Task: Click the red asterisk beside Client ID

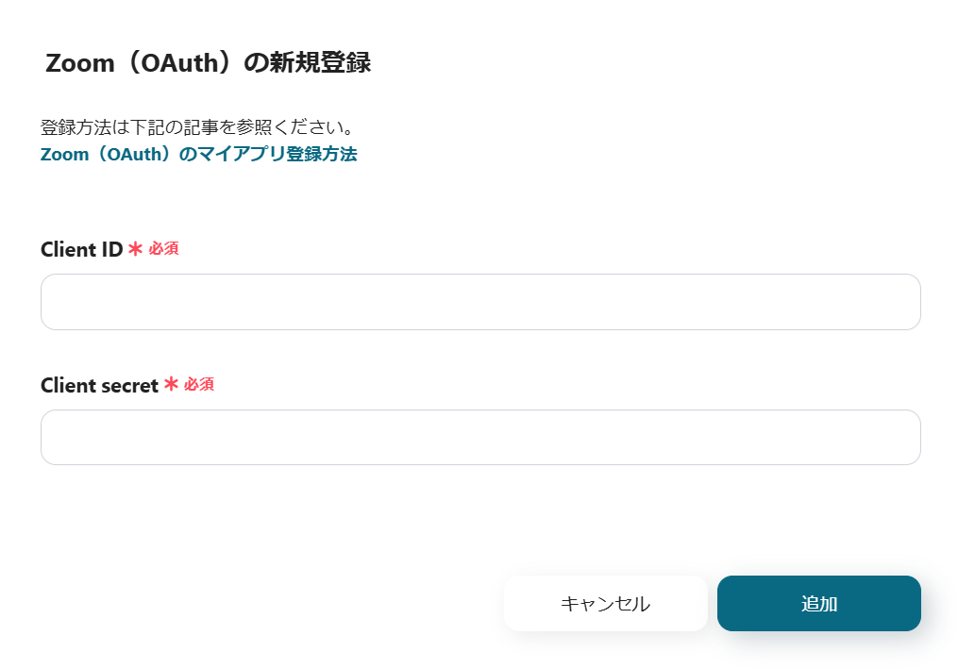Action: [135, 249]
